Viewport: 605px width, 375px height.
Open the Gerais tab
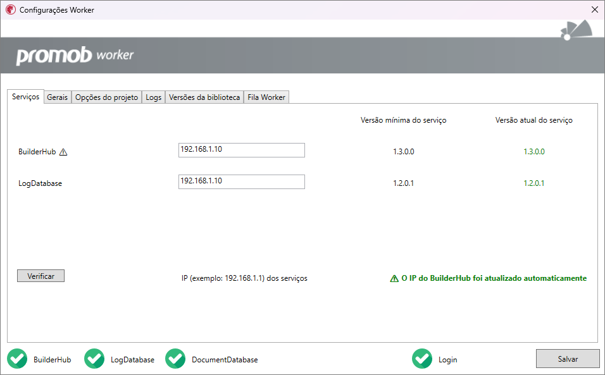57,97
